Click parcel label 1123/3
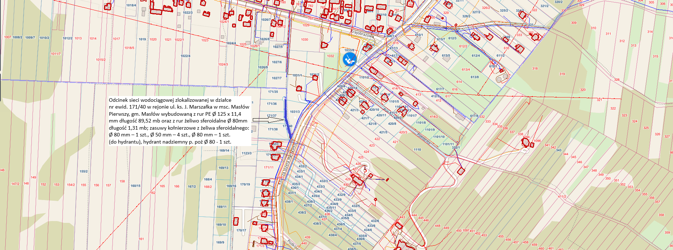 click(246, 153)
